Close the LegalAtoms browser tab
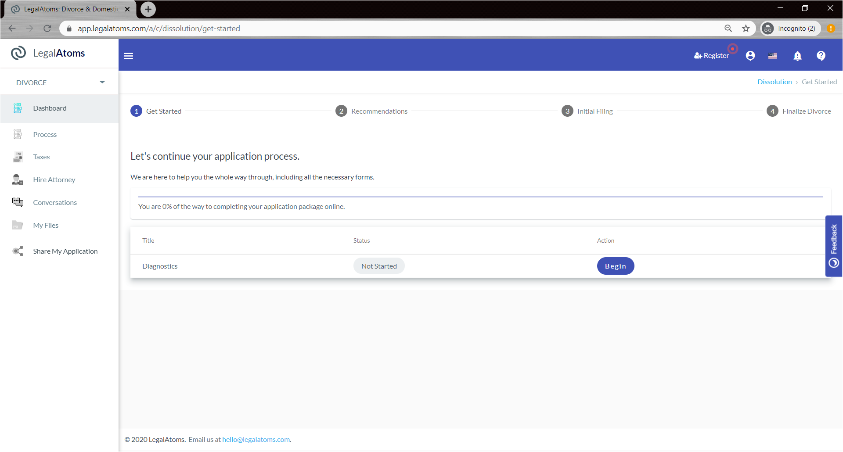Viewport: 843px width, 452px height. 127,9
